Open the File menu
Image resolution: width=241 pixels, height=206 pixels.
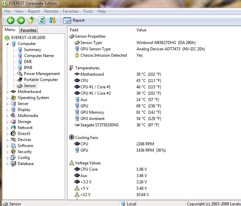point(7,11)
